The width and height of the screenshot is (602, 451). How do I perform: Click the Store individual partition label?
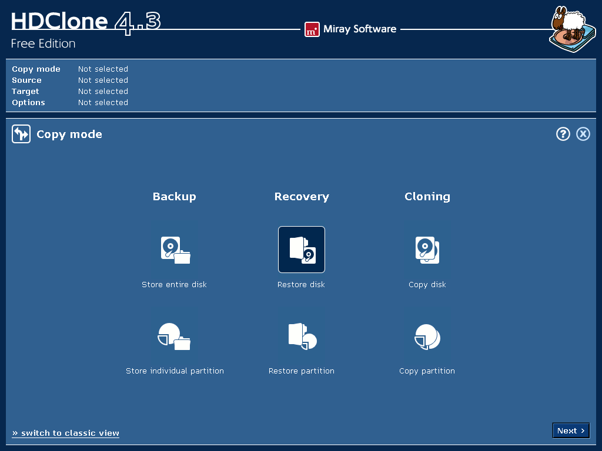pyautogui.click(x=175, y=371)
